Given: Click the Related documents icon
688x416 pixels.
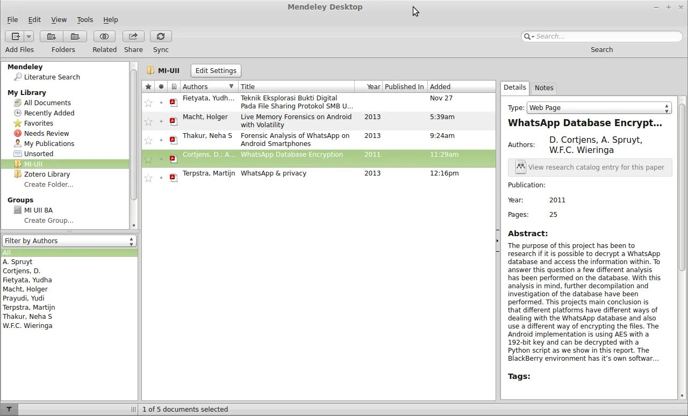Looking at the screenshot, I should 104,37.
